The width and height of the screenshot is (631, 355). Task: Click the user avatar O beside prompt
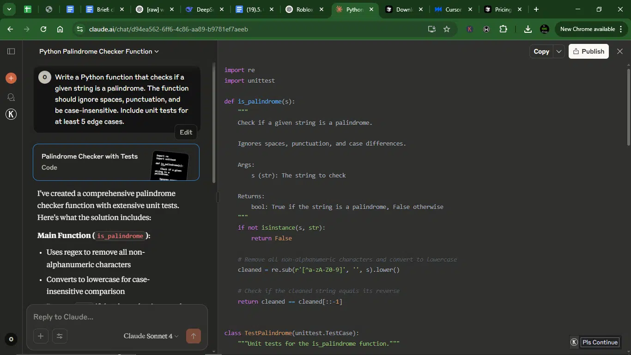44,77
